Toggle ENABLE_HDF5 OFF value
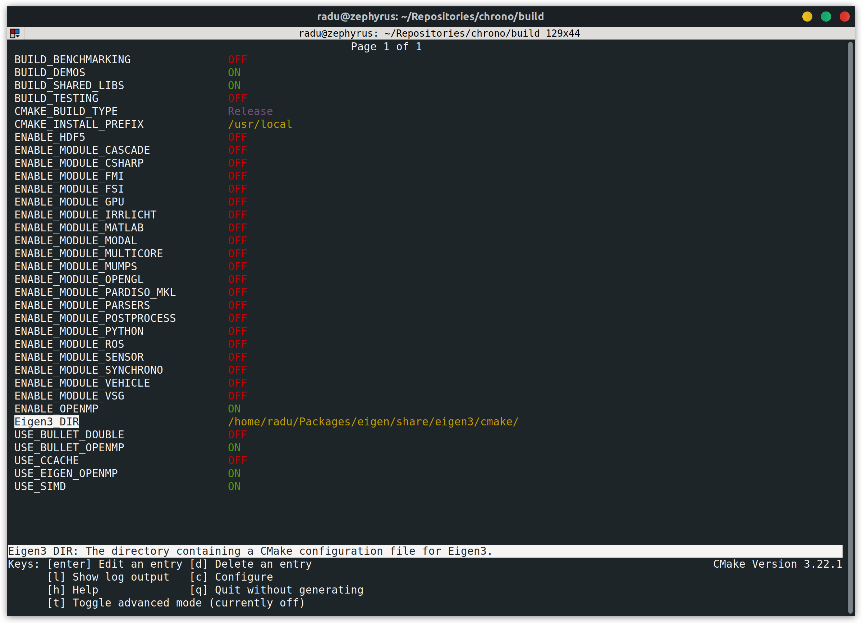The height and width of the screenshot is (623, 862). pyautogui.click(x=238, y=137)
